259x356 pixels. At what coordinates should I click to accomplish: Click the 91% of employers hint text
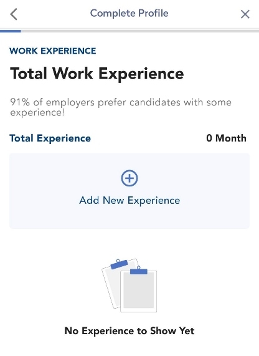tap(121, 107)
